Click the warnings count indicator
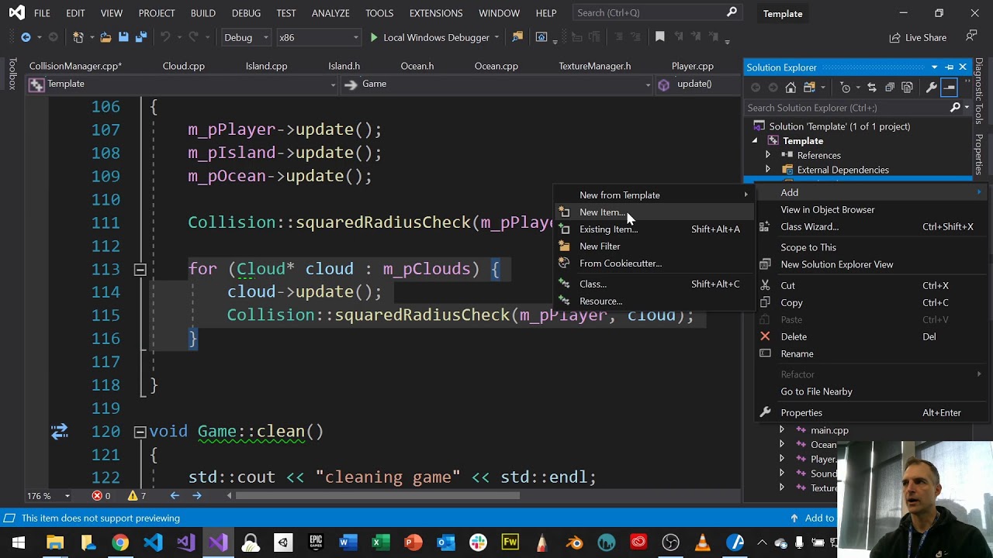 (137, 496)
